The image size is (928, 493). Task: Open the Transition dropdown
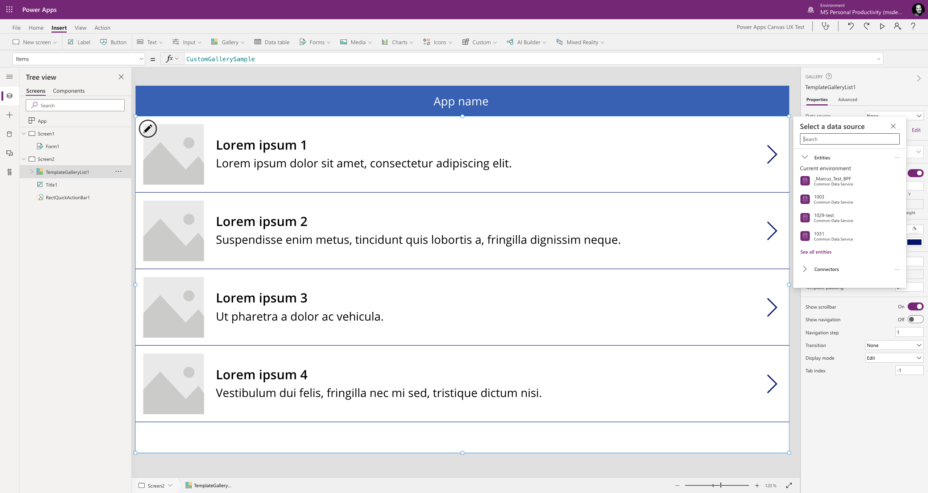coord(894,345)
